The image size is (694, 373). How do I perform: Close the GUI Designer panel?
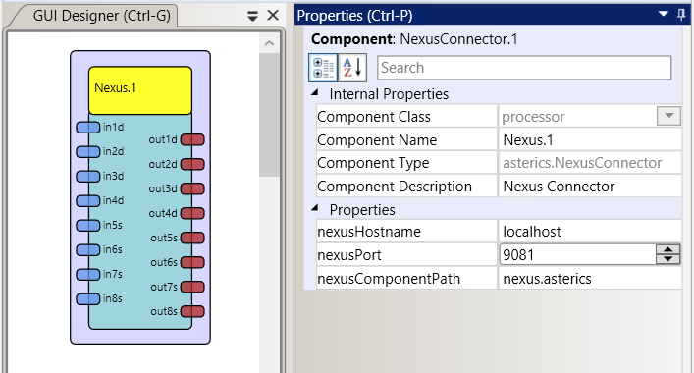point(273,16)
